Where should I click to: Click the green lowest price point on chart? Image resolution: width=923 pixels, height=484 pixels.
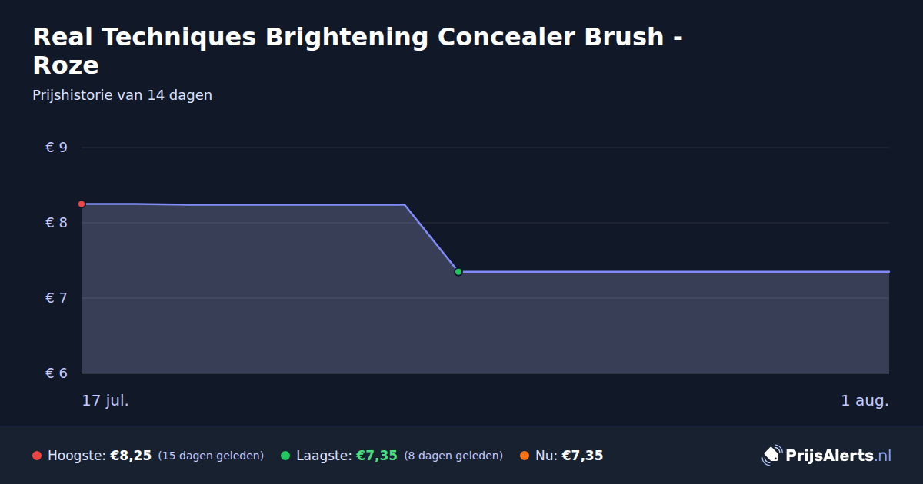[458, 272]
